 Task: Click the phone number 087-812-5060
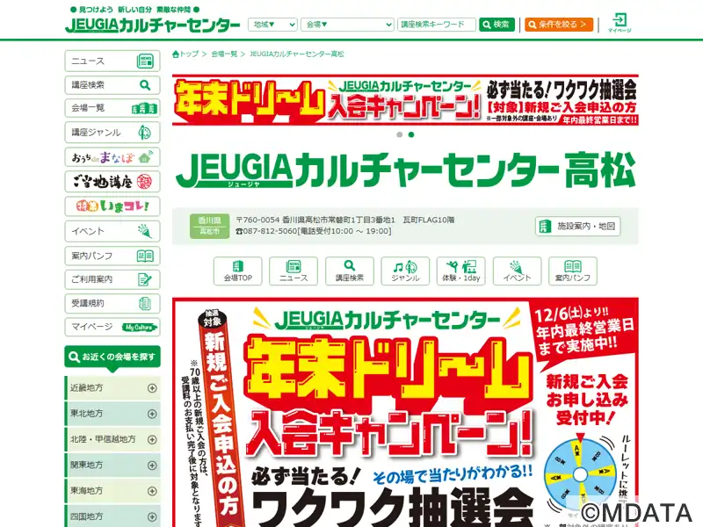270,231
